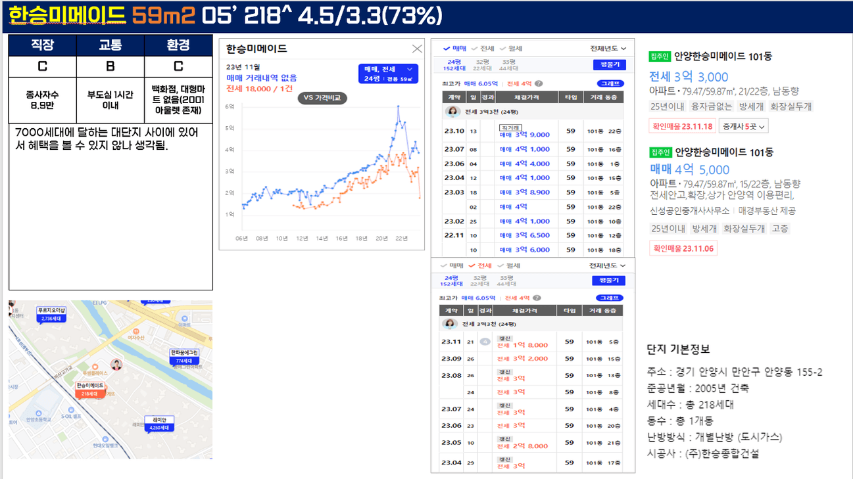Screen dimensions: 853x479
Task: Click 매매 3억 6,500 transaction price
Action: tap(524, 235)
